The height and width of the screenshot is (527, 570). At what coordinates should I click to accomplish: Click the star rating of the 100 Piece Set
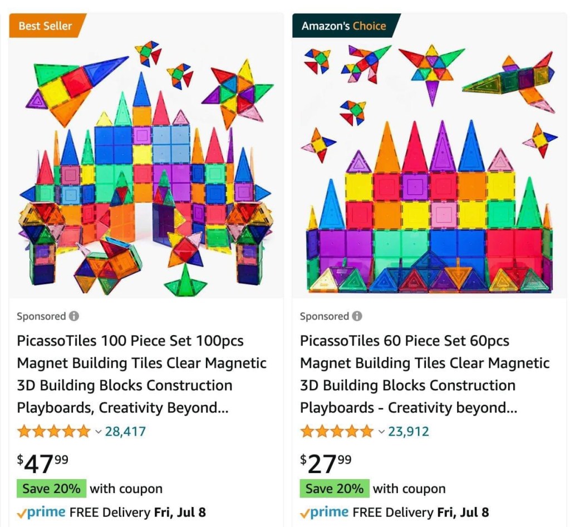[53, 431]
